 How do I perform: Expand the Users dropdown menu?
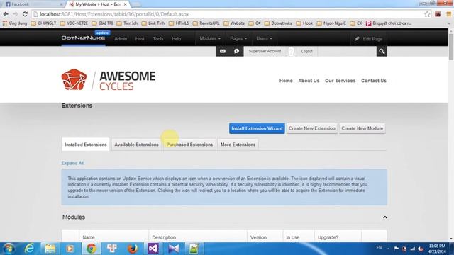[264, 38]
